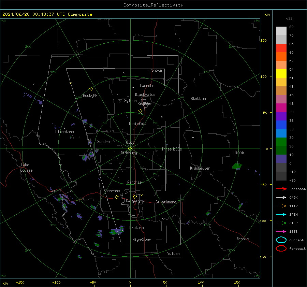The image size is (307, 287).
Task: Click white plus marker west of Hanna
Action: click(193, 137)
